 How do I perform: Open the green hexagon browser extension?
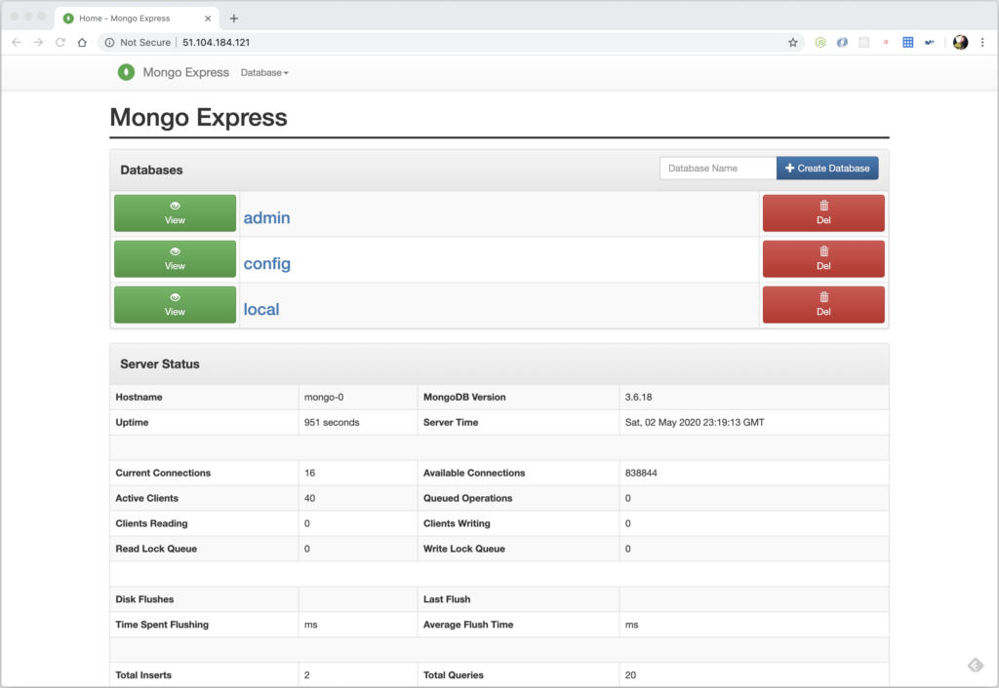pos(820,43)
